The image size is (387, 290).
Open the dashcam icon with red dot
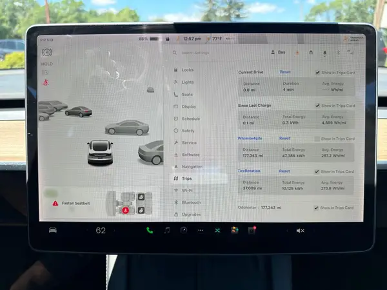point(252,230)
